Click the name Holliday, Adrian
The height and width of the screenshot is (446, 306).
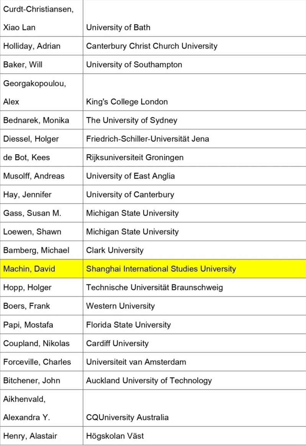(x=32, y=46)
